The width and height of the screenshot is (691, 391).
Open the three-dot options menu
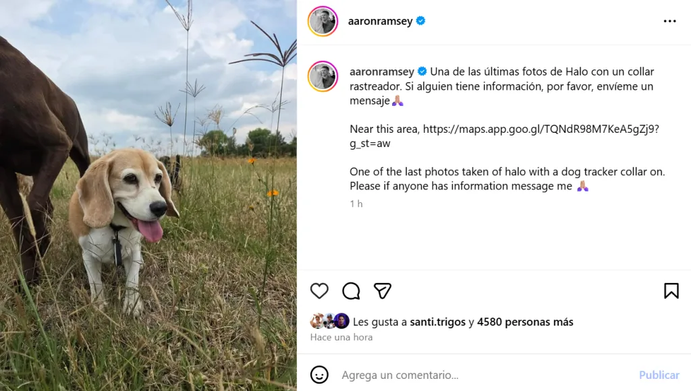pos(670,21)
